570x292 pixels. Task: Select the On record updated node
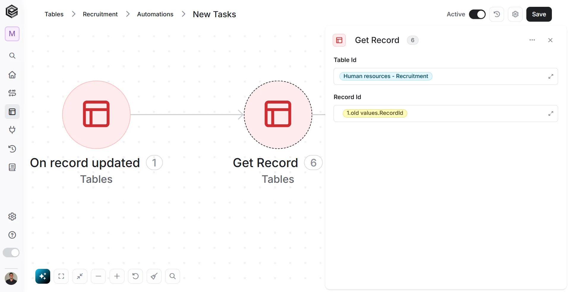(x=96, y=115)
